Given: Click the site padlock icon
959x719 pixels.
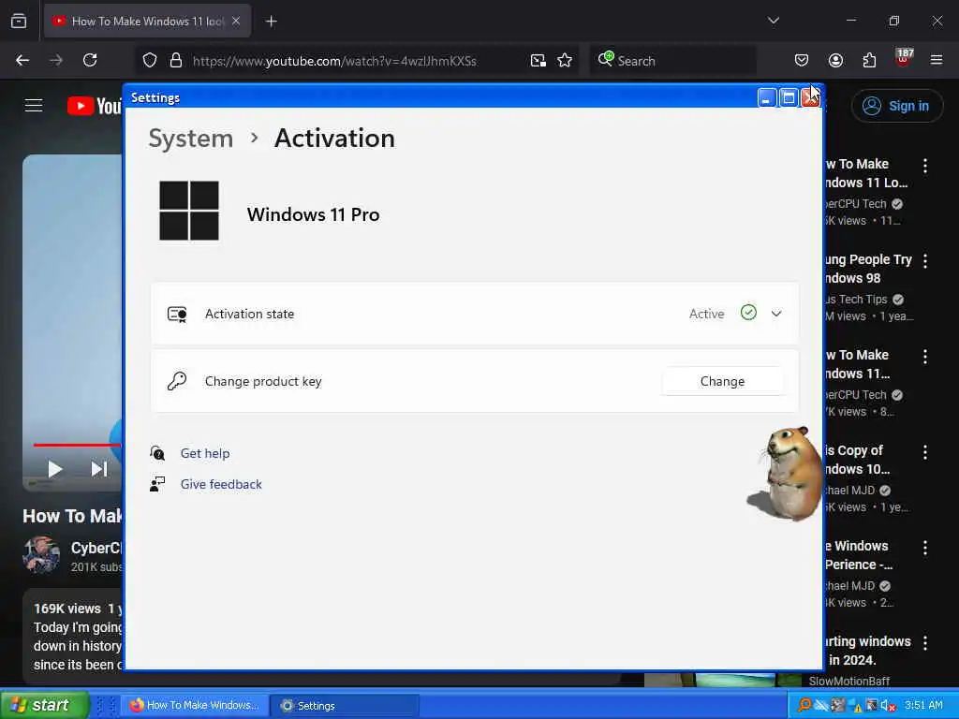Looking at the screenshot, I should point(175,61).
